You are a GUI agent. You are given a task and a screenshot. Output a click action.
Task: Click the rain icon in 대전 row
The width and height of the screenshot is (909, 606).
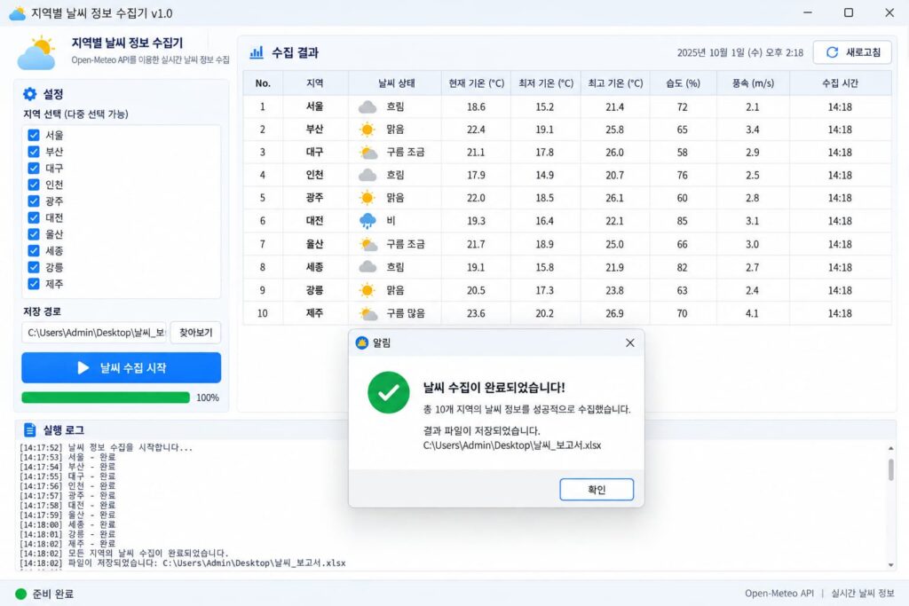click(x=368, y=221)
